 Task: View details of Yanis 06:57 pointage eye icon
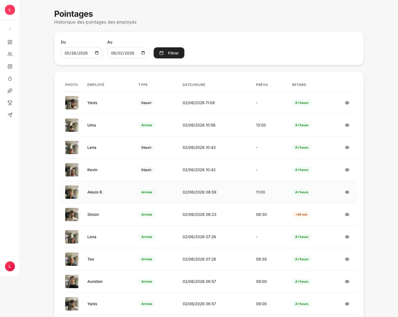click(347, 304)
